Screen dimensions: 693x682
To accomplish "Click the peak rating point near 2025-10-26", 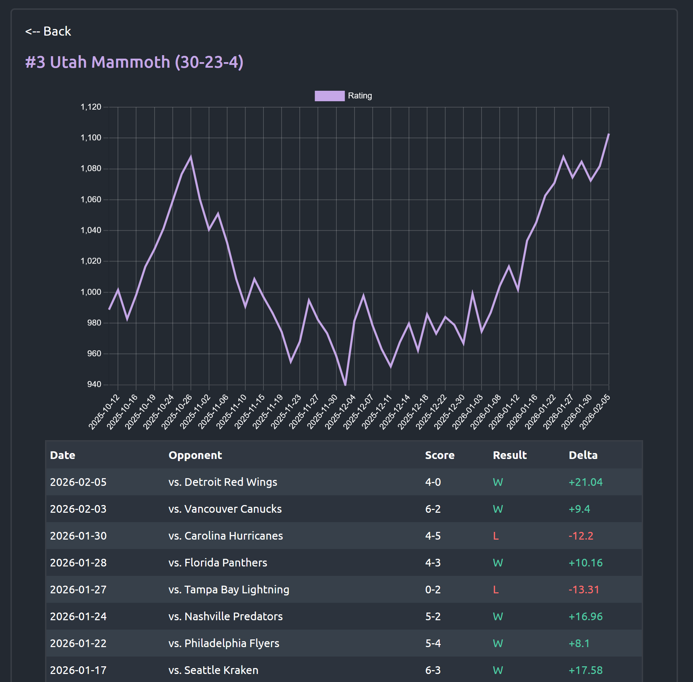I will [x=191, y=155].
